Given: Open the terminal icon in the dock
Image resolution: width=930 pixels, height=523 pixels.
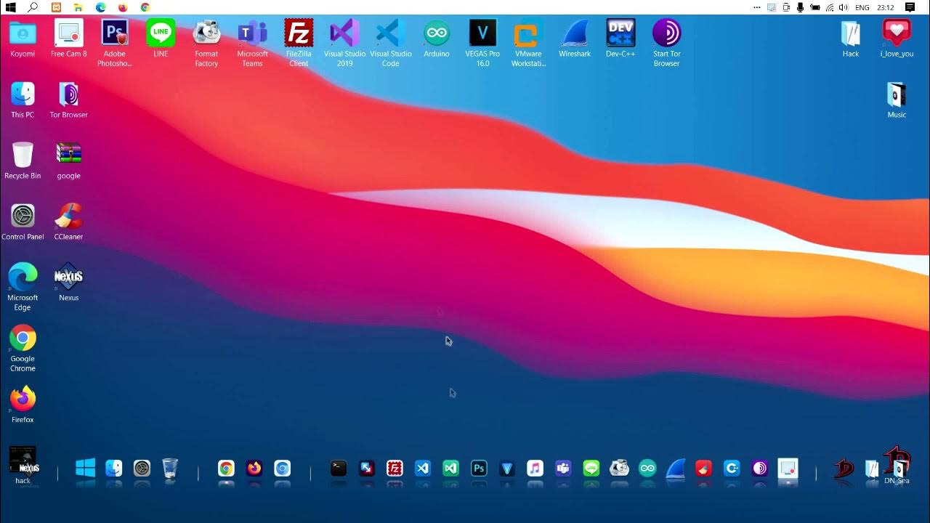Looking at the screenshot, I should [x=339, y=469].
